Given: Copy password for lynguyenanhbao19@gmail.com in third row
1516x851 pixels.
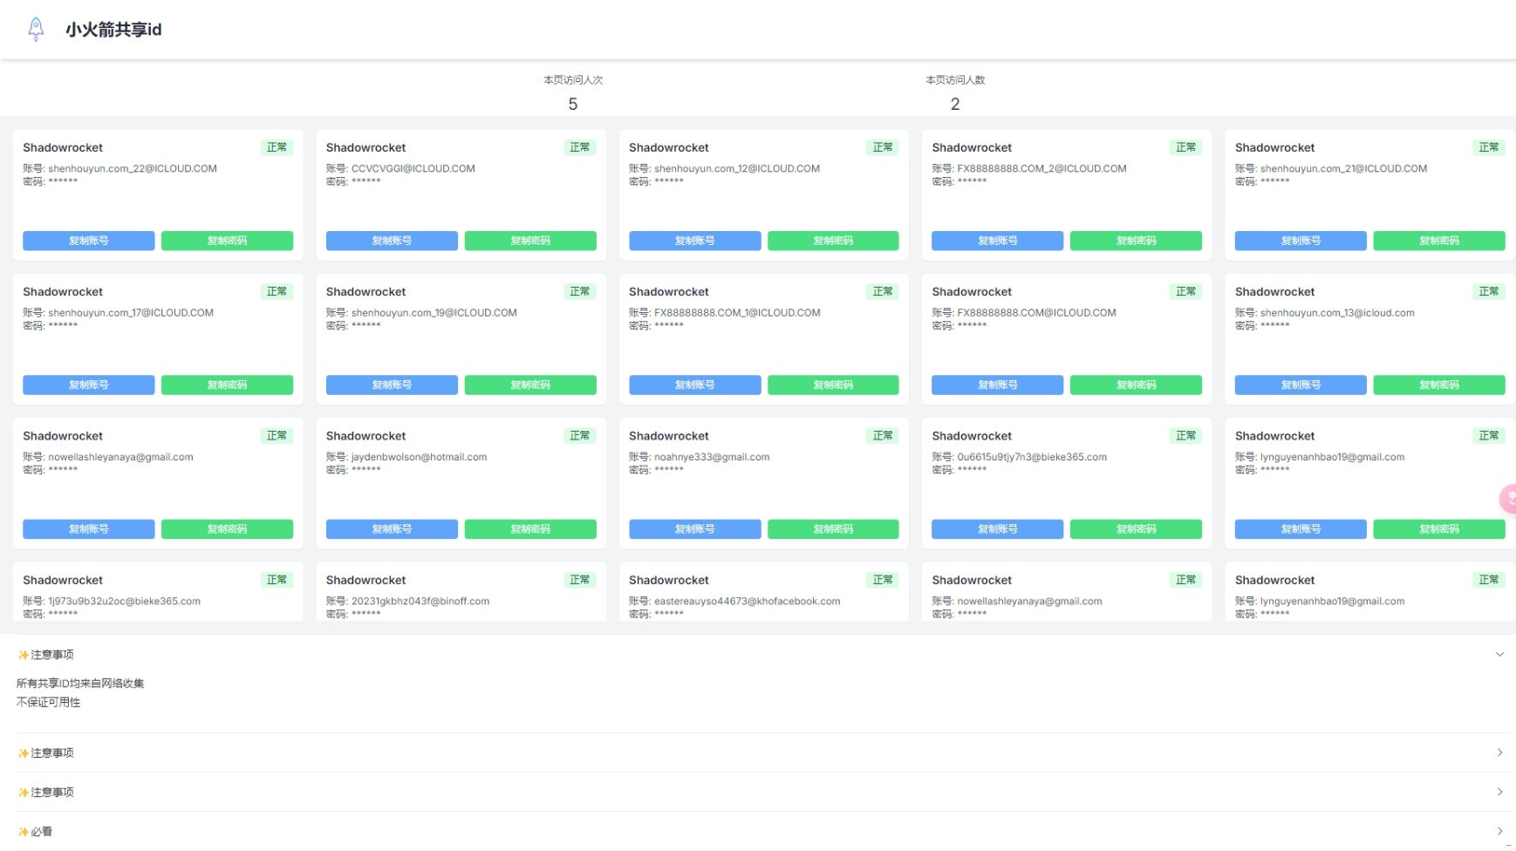Looking at the screenshot, I should pos(1438,529).
